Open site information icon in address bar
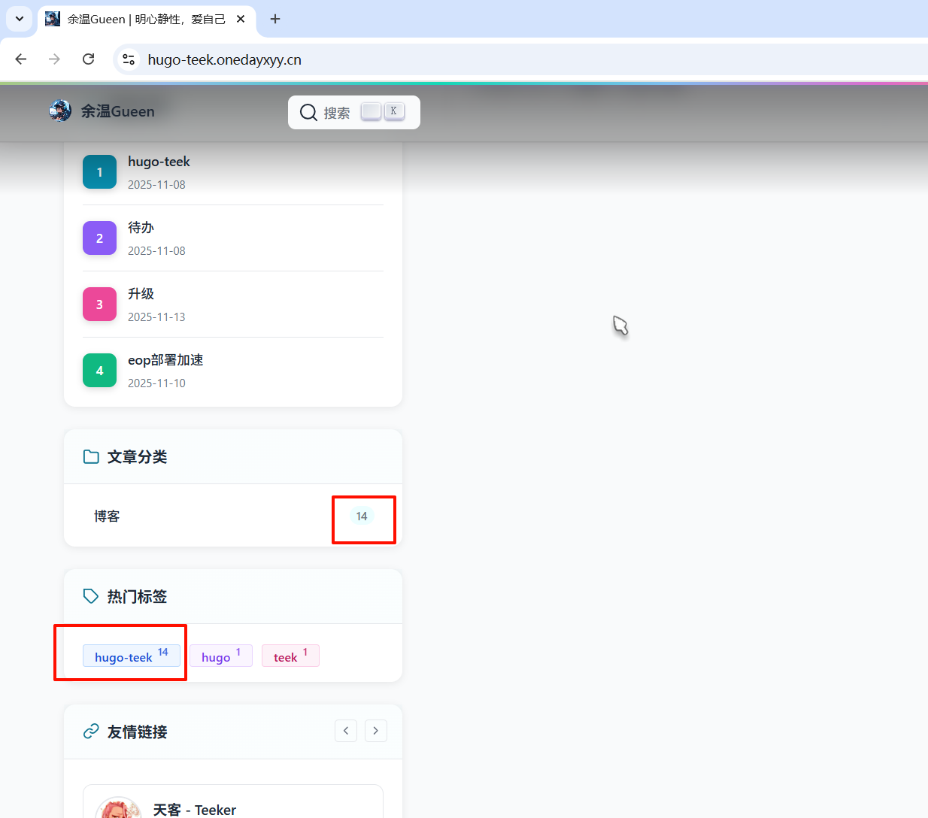Viewport: 928px width, 818px height. click(129, 59)
